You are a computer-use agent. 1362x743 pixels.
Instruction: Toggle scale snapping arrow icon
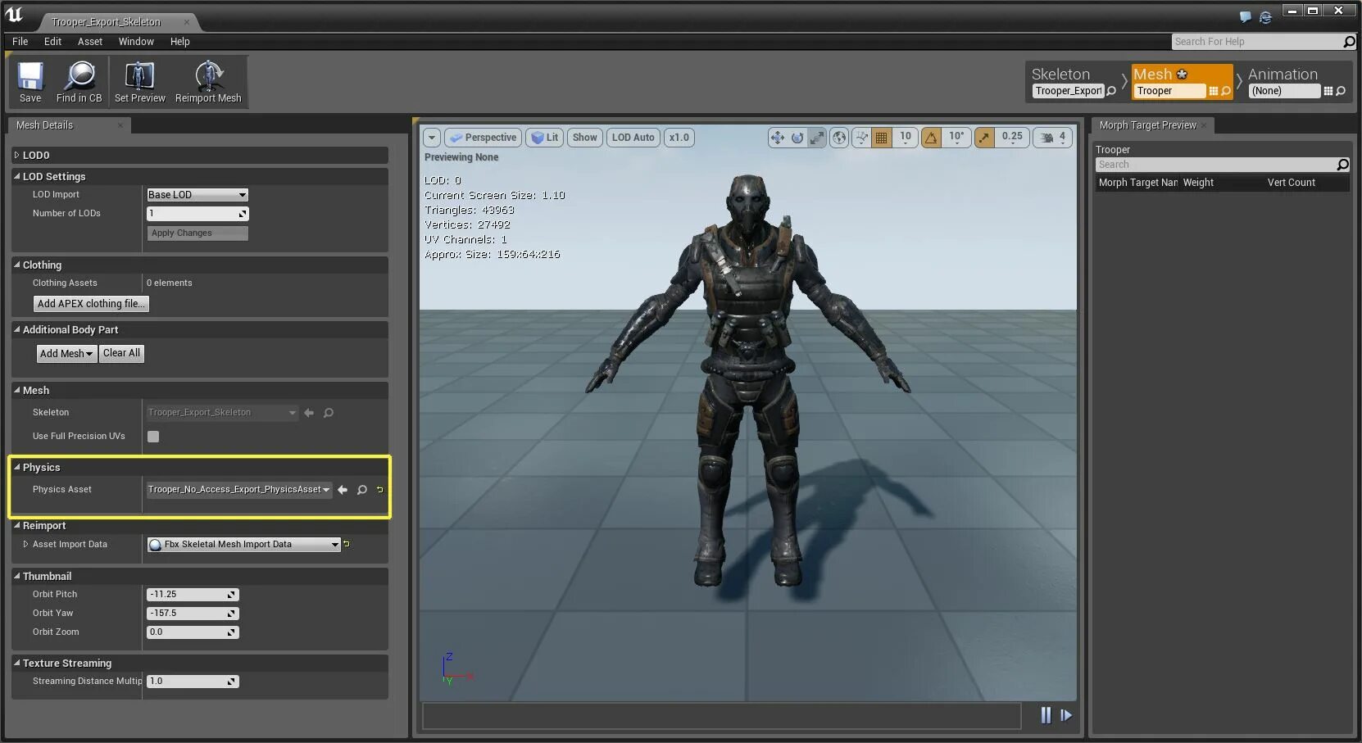[984, 138]
